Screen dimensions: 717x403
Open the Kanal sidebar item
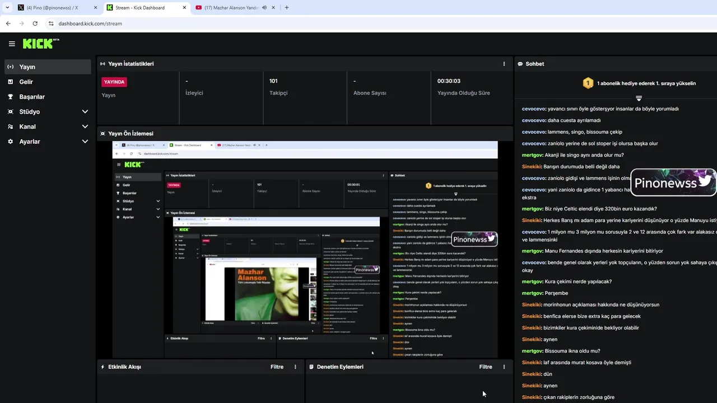(48, 126)
